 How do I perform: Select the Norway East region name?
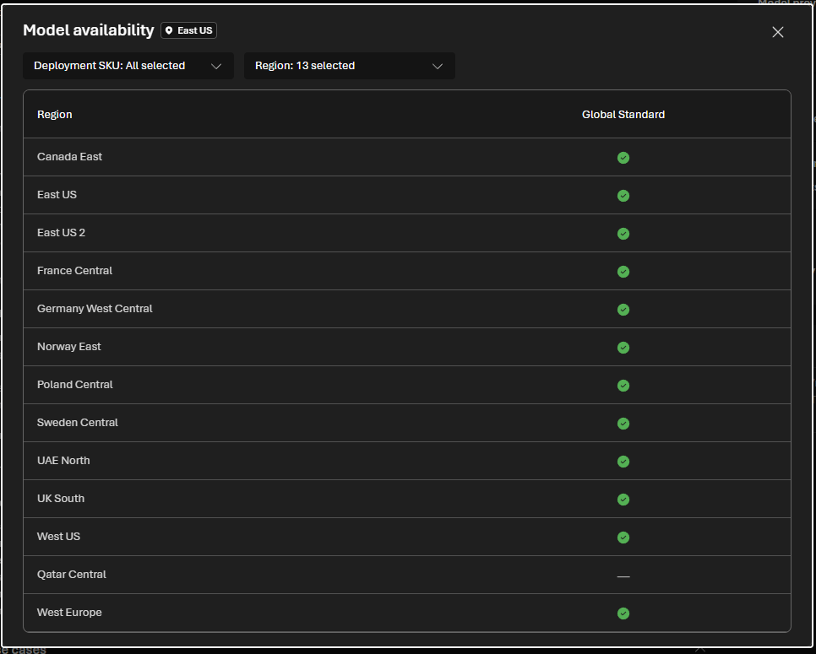pyautogui.click(x=68, y=346)
